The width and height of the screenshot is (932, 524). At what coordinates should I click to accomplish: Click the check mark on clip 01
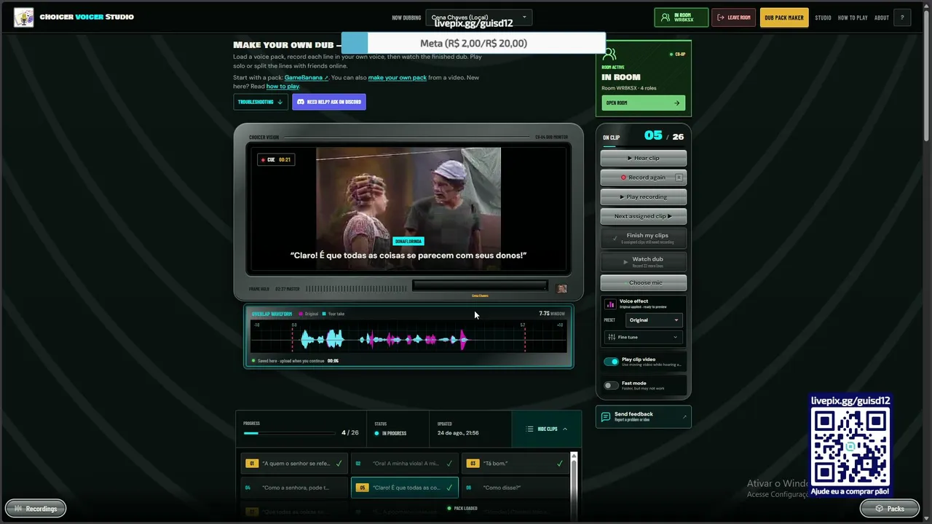339,464
